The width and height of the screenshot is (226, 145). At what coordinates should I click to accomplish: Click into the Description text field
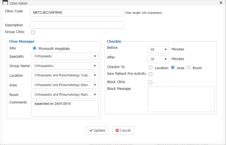[x=77, y=25]
